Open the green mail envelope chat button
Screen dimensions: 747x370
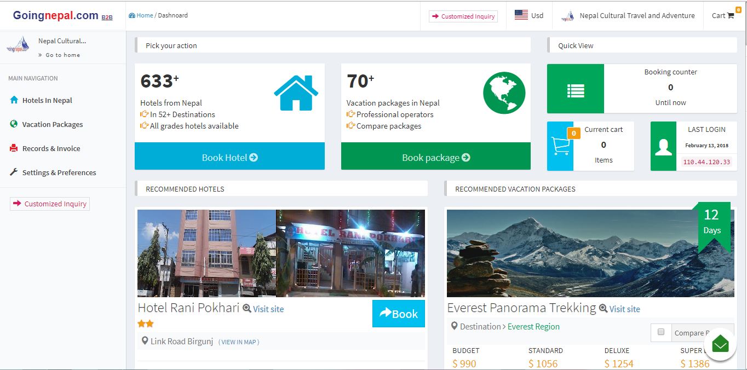point(720,344)
